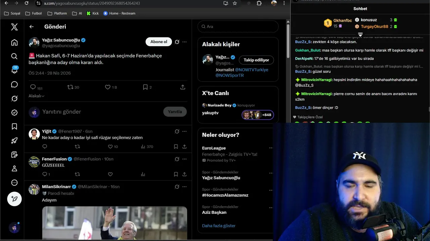Open MilanSikrinarr's Adayım image
Viewport: 430px width, 241px height.
click(x=115, y=222)
